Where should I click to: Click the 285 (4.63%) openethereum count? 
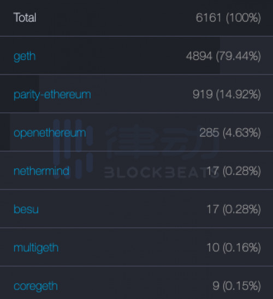point(230,133)
